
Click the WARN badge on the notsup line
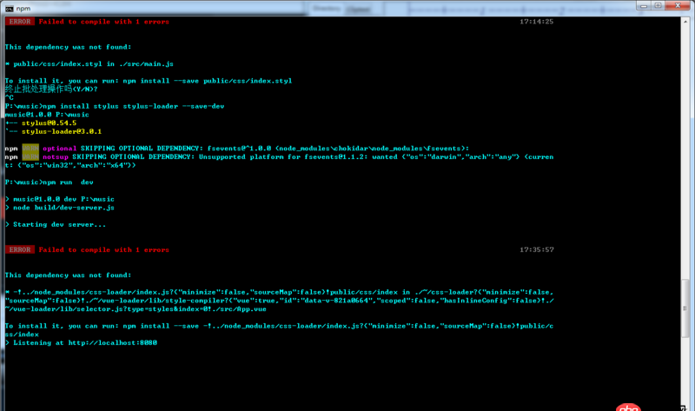tap(30, 156)
